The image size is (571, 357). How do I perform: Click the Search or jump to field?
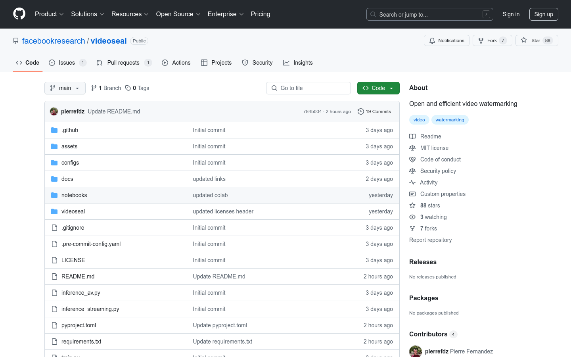tap(430, 14)
